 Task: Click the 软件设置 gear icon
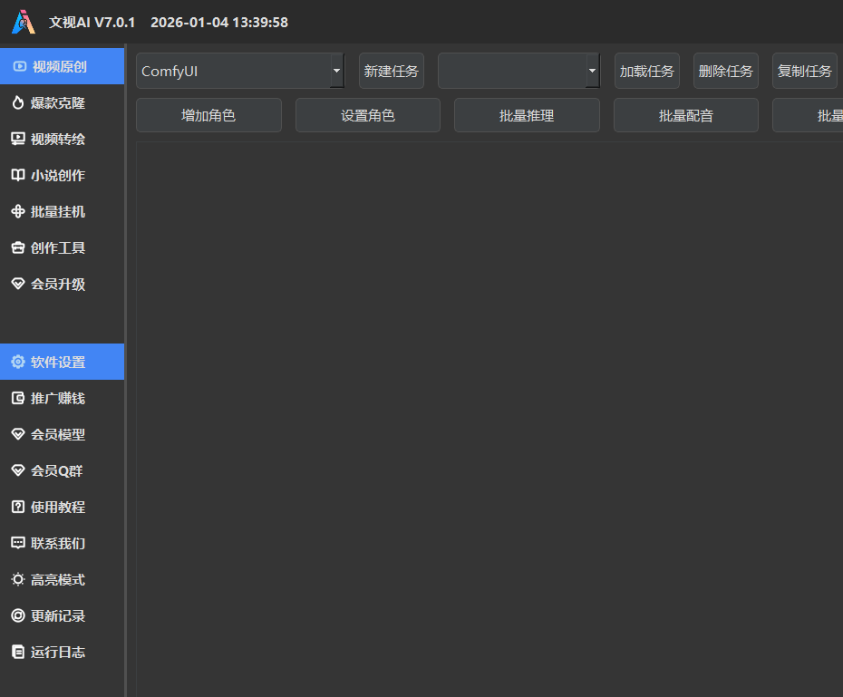click(18, 362)
